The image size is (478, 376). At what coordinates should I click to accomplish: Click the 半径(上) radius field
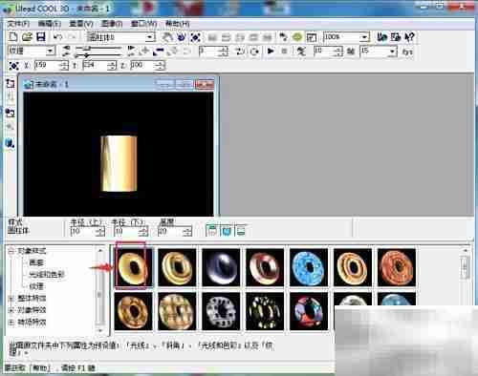pos(87,232)
